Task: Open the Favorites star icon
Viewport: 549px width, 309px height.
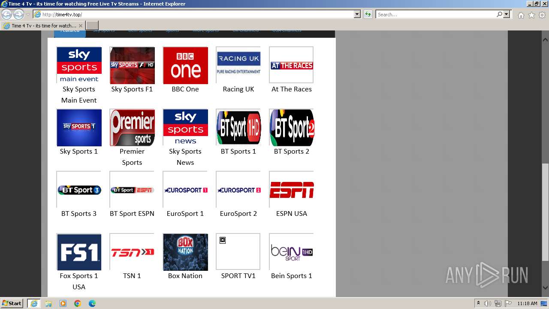Action: click(531, 15)
